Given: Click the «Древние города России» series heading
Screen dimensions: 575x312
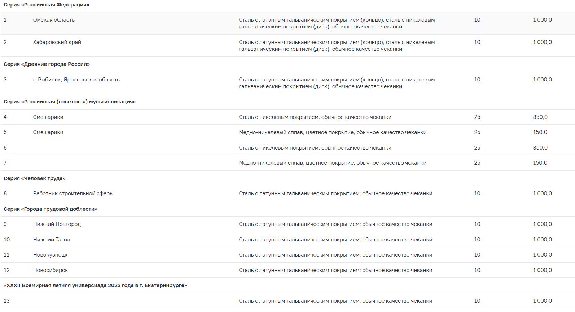Looking at the screenshot, I should pyautogui.click(x=47, y=64).
